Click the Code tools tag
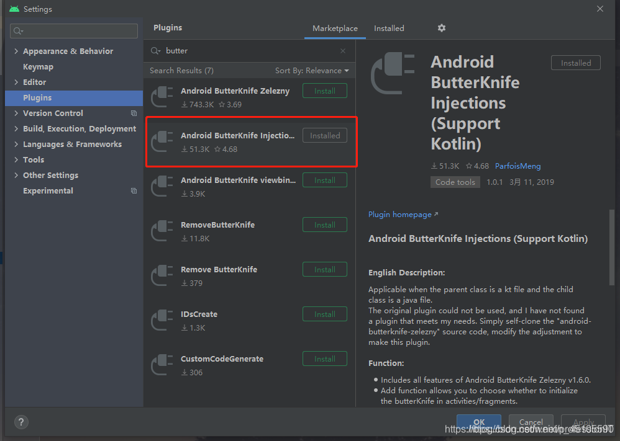620x441 pixels. [455, 182]
